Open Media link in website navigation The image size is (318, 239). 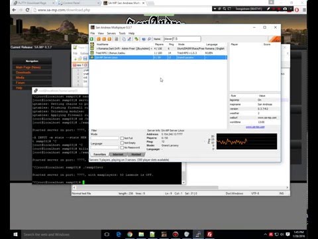(20, 78)
